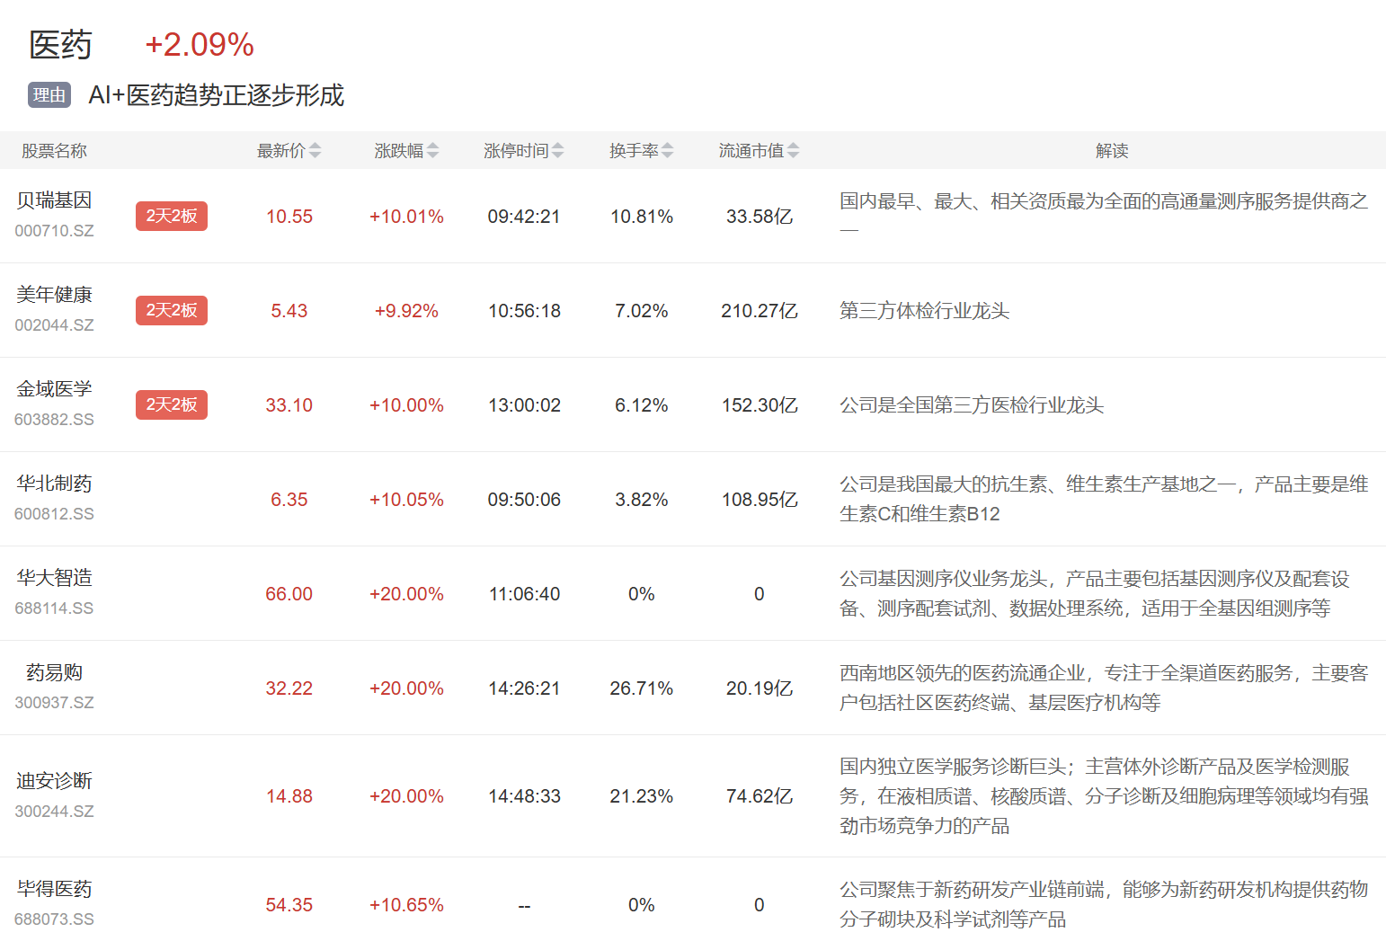The width and height of the screenshot is (1386, 950).
Task: Open the 贝瑞基因 stock page
Action: 54,200
